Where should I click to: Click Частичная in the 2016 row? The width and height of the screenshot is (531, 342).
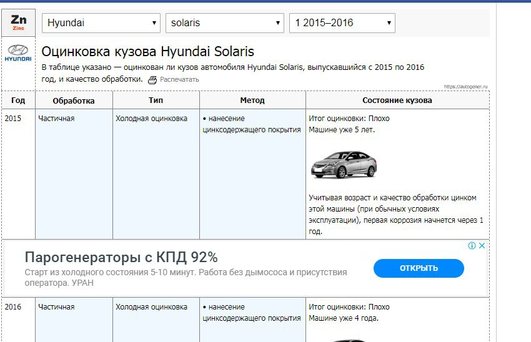coord(56,307)
